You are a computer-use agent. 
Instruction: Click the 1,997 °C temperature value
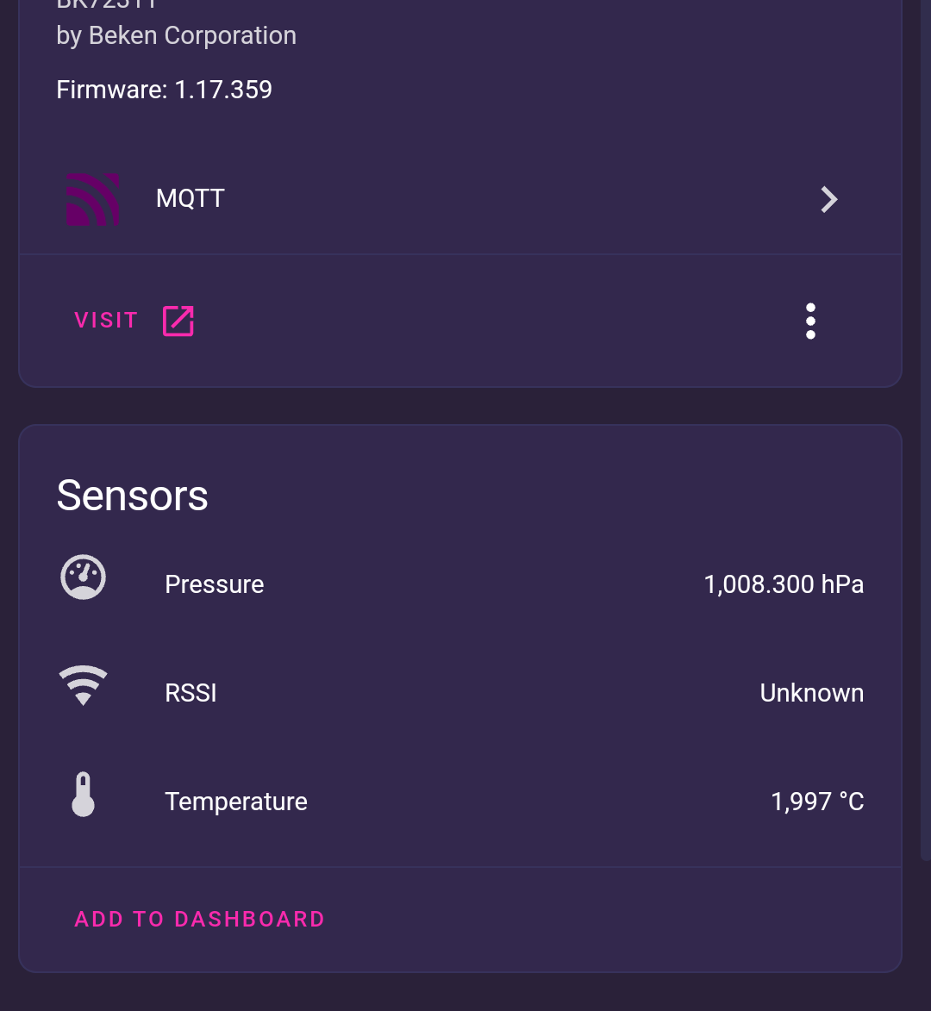[817, 802]
